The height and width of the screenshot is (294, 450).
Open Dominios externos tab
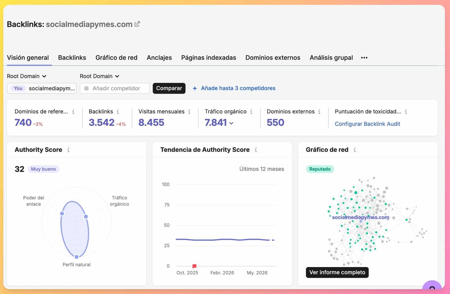[273, 57]
